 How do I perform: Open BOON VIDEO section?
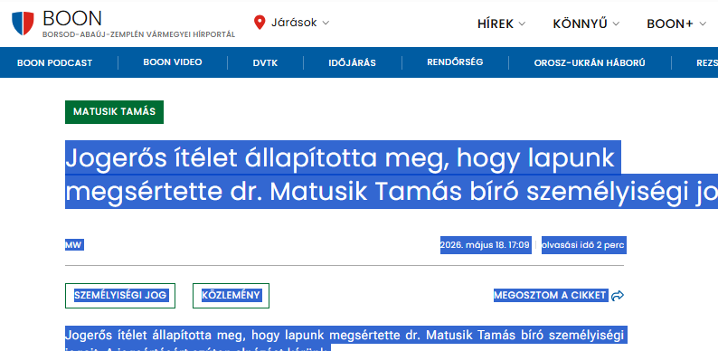coord(173,62)
